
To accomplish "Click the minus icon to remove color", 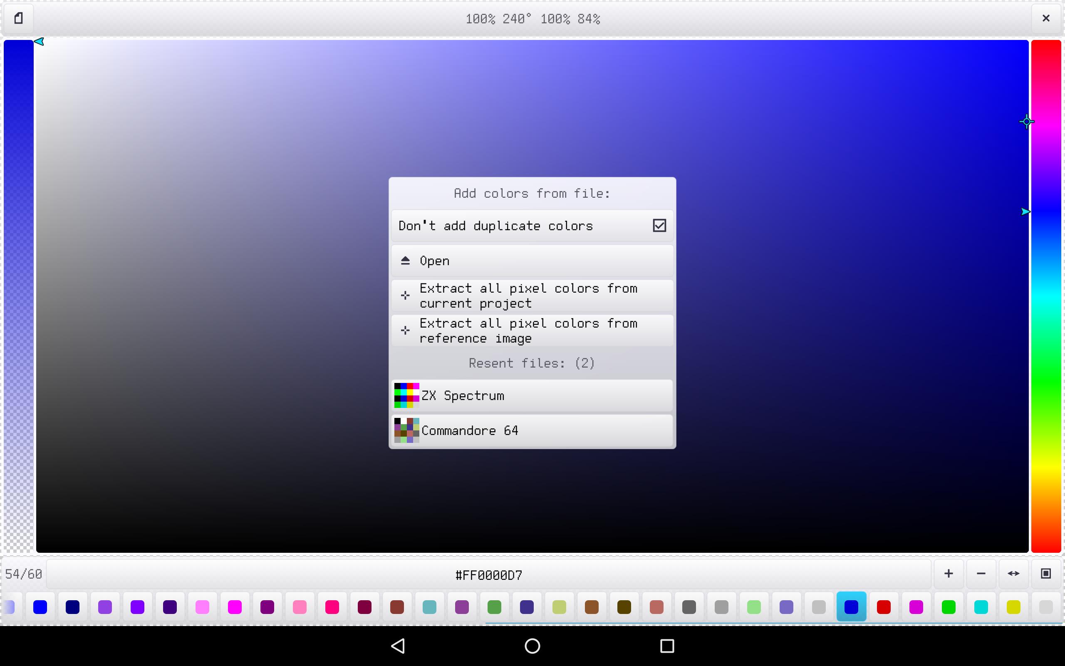I will pyautogui.click(x=981, y=574).
